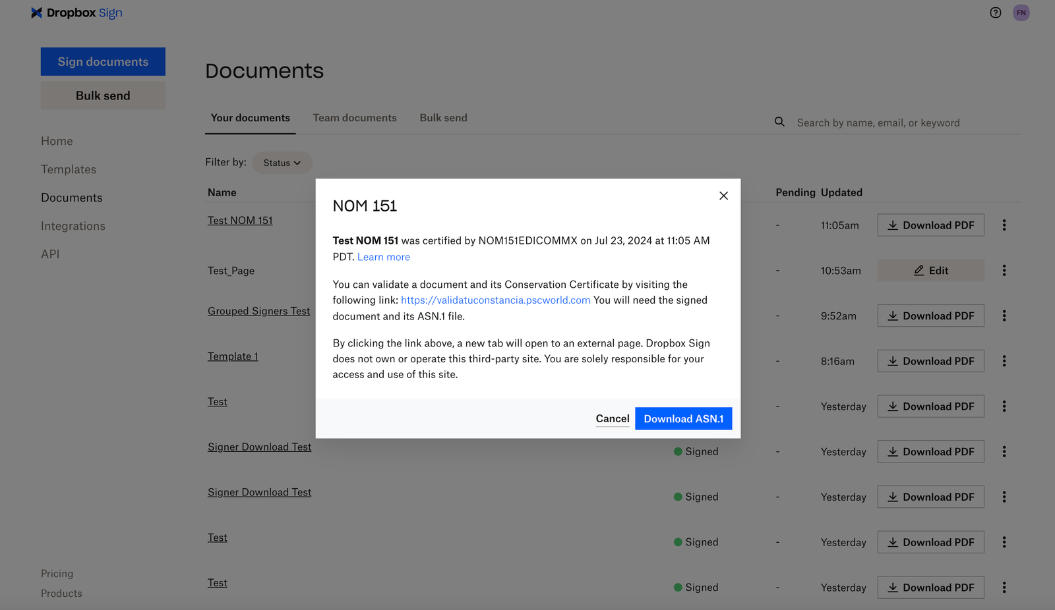The height and width of the screenshot is (610, 1055).
Task: Click the blue Sign documents button
Action: 103,61
